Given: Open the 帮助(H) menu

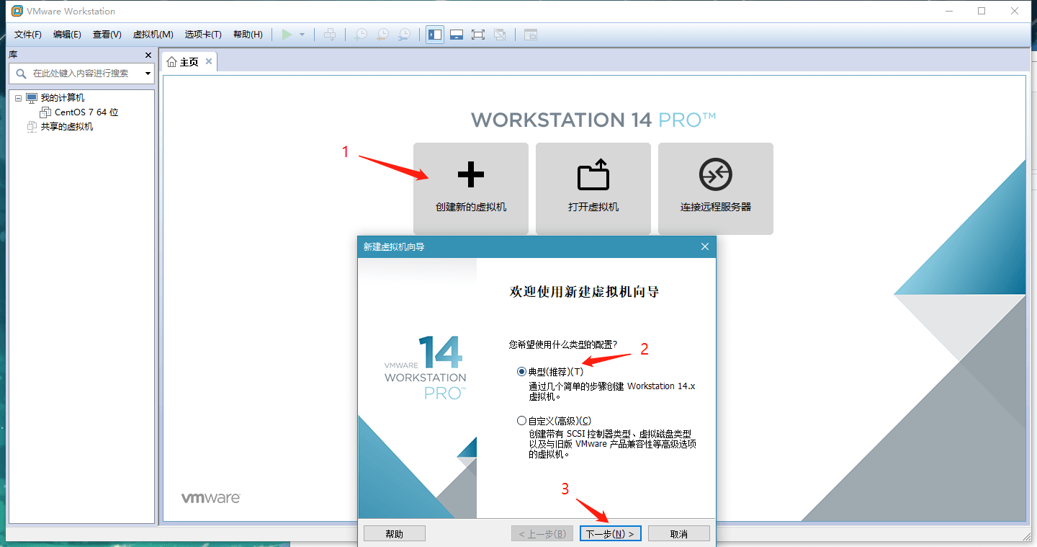Looking at the screenshot, I should pyautogui.click(x=248, y=35).
